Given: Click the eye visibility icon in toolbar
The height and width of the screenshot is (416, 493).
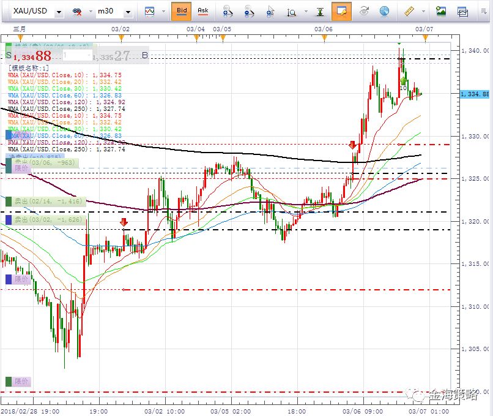Looking at the screenshot, I should (364, 11).
